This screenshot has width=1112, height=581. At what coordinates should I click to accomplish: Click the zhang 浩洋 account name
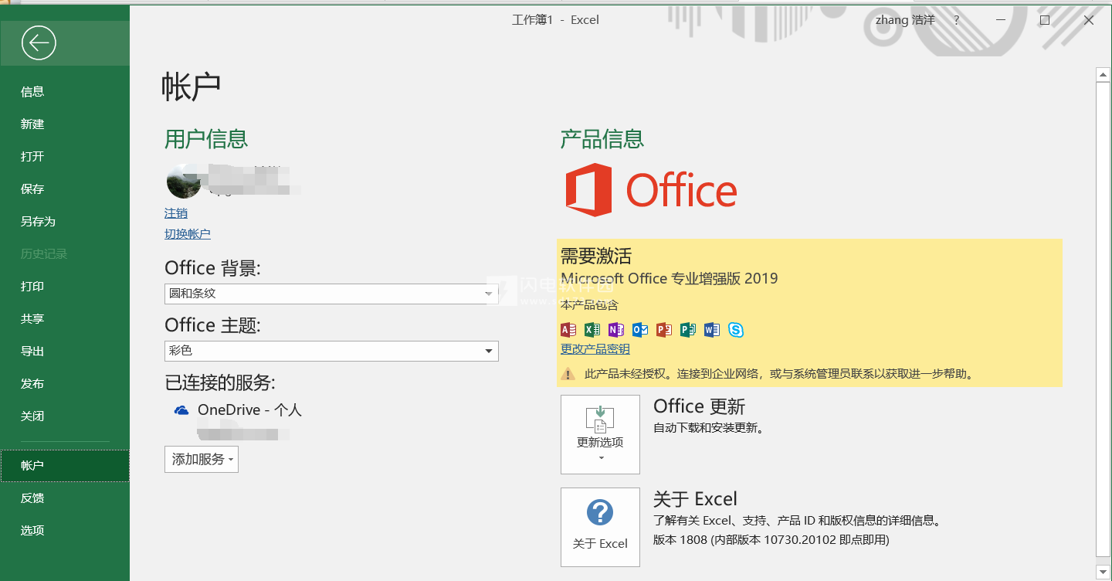pyautogui.click(x=905, y=20)
